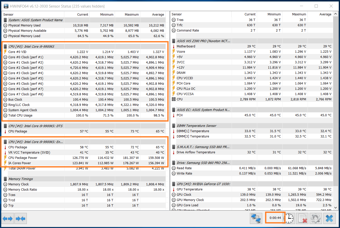Click the expand columns arrows button
Image resolution: width=340 pixels, height=228 pixels.
8,218
